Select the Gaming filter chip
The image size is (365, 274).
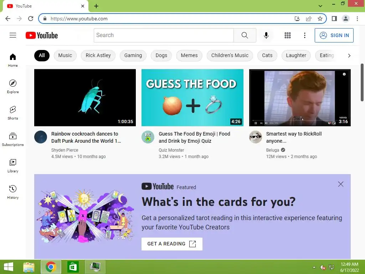point(133,55)
